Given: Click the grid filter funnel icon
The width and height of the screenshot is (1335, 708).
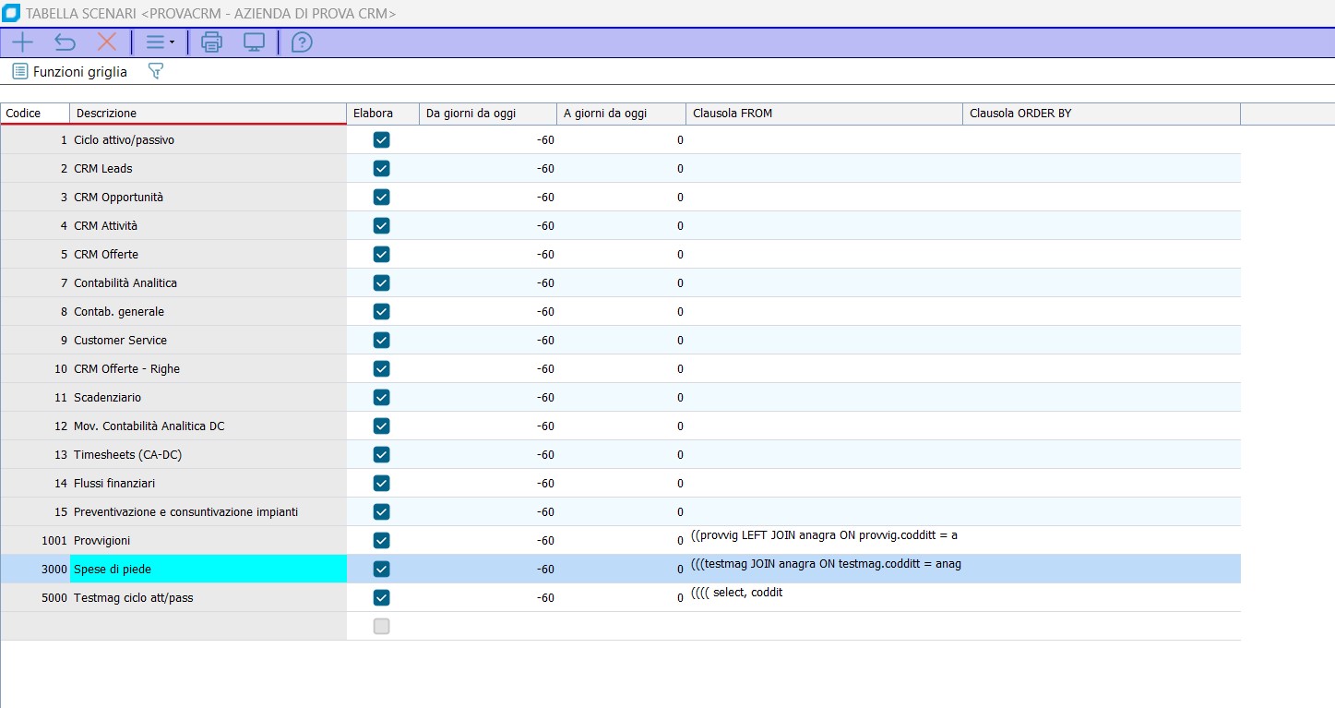Looking at the screenshot, I should (155, 71).
